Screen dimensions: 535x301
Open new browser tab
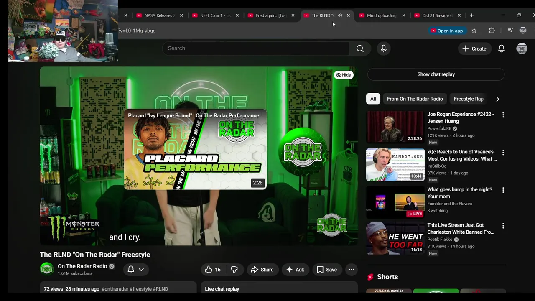471,15
